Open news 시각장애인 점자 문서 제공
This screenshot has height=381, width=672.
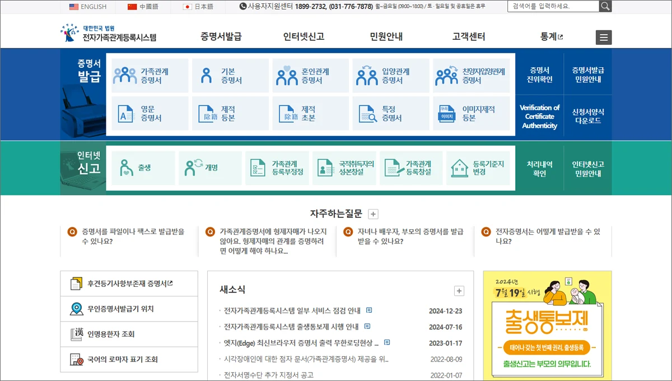click(x=306, y=359)
